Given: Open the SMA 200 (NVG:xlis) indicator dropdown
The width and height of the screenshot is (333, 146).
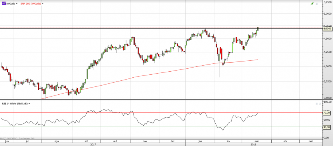Looking at the screenshot, I should click(x=43, y=4).
